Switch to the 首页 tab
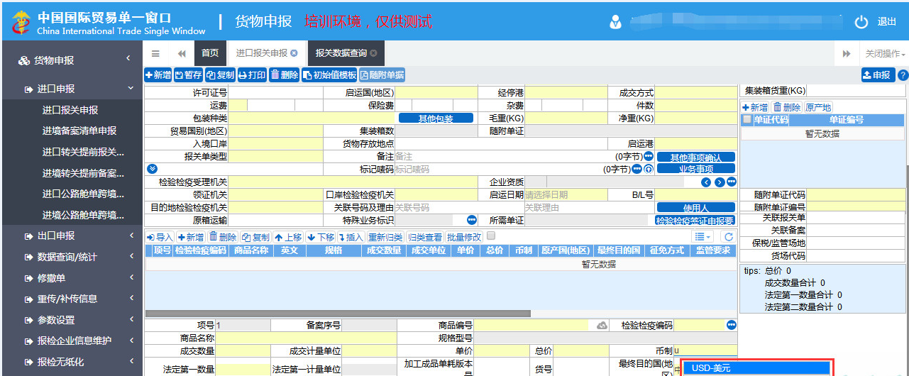 point(210,53)
